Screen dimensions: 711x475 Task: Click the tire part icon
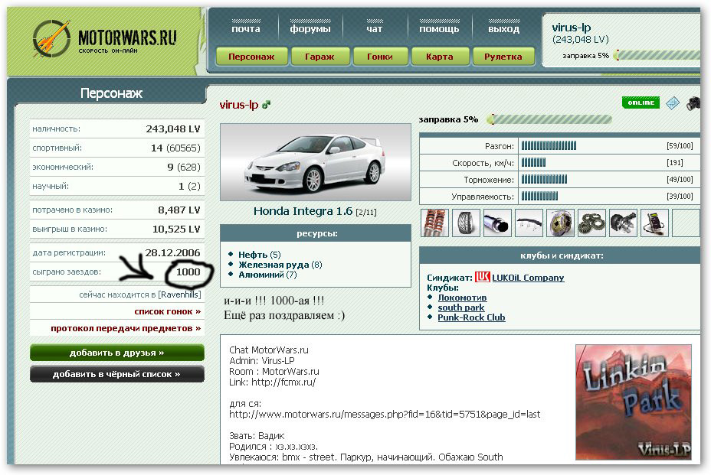pos(466,223)
